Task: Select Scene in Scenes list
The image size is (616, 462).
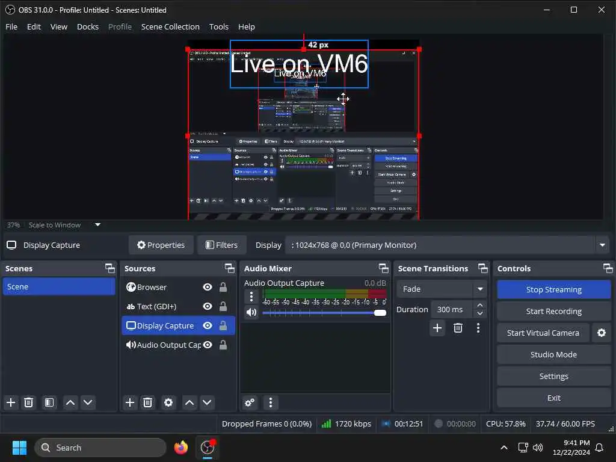Action: [59, 287]
